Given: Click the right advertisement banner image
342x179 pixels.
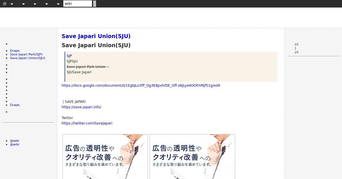Looking at the screenshot, I should point(192,157).
